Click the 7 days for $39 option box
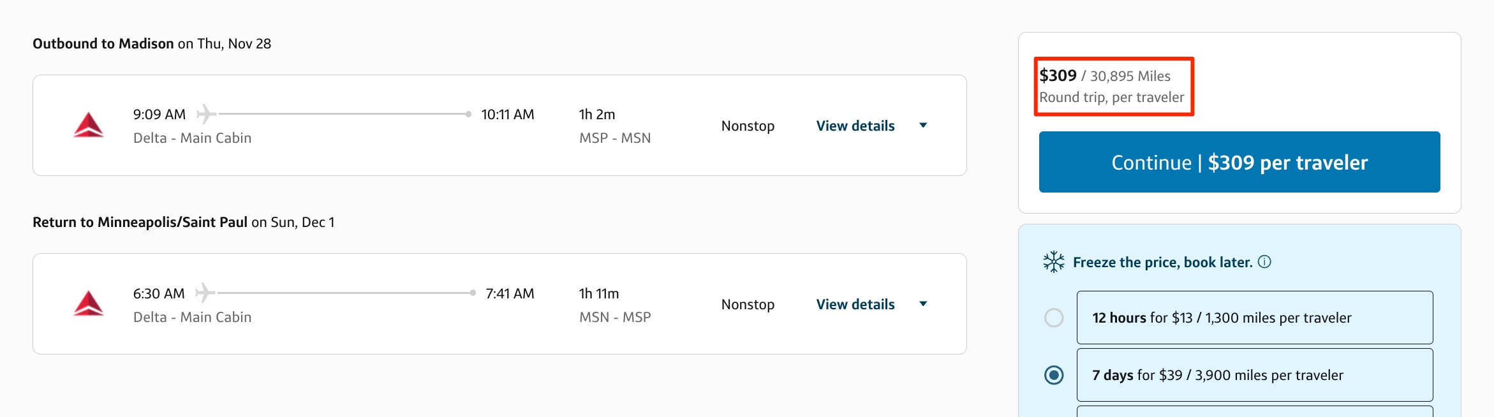The width and height of the screenshot is (1494, 417). [1254, 374]
